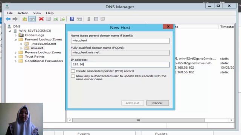Click the last toolbar record icon
This screenshot has height=135, width=241.
pyautogui.click(x=103, y=19)
